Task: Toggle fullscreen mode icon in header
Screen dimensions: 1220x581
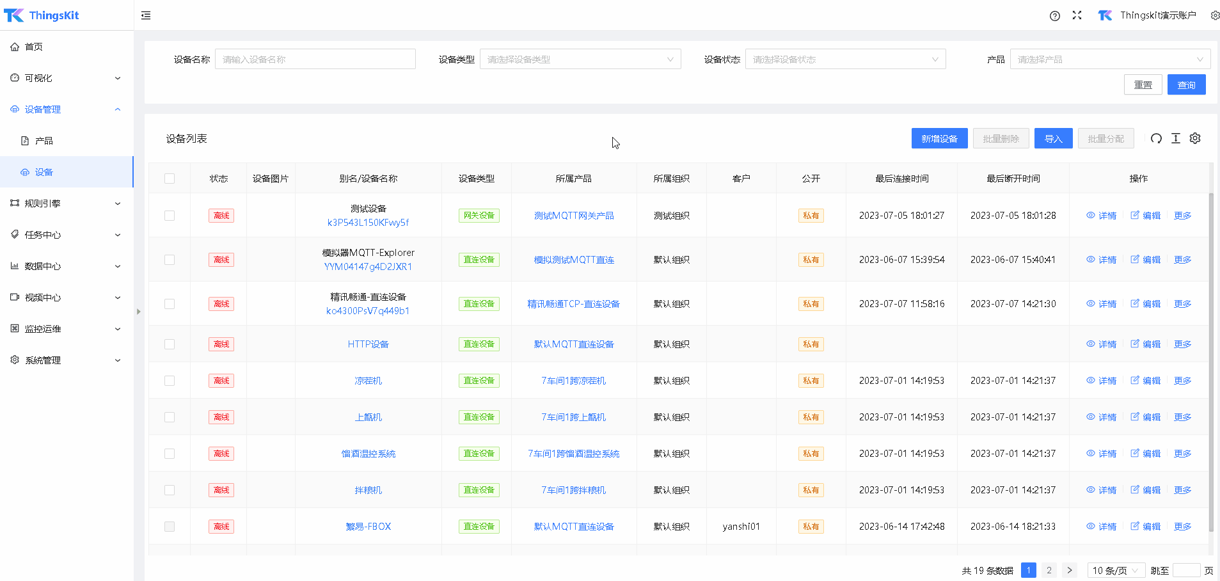Action: point(1077,15)
